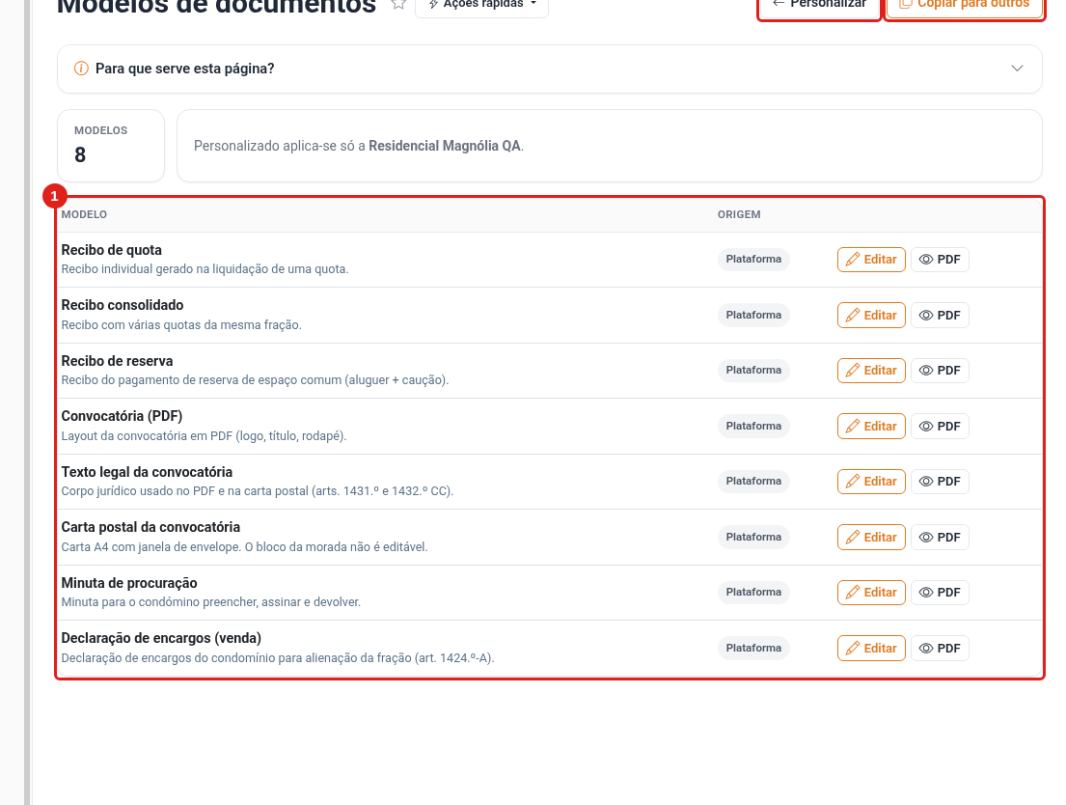Mark Modelos de documentos page as favorite star

398,4
